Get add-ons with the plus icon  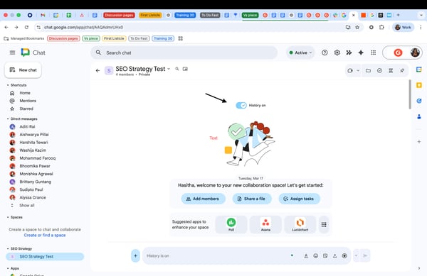[419, 141]
